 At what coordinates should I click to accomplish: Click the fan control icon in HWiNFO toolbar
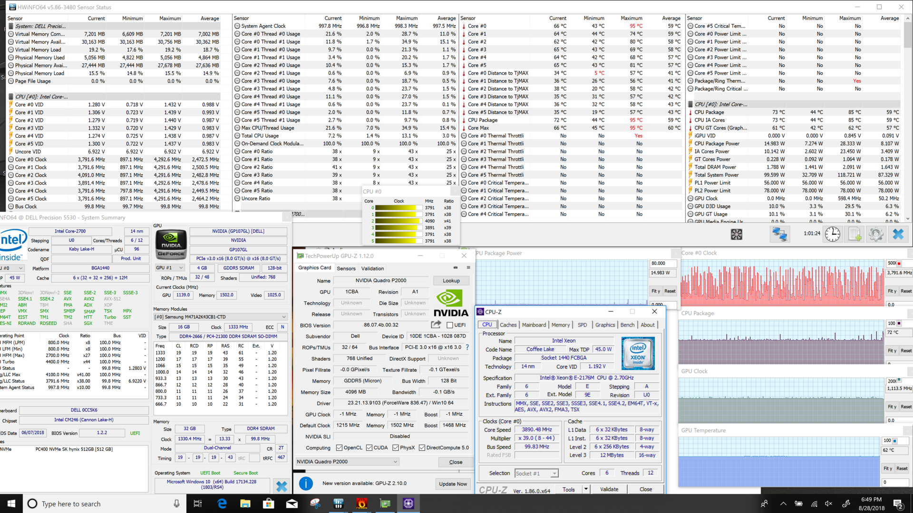coord(737,234)
